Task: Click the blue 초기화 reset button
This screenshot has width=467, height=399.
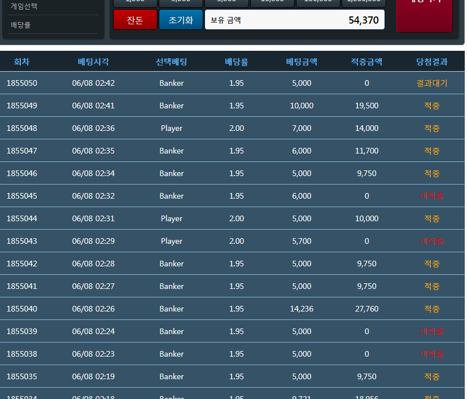Action: (181, 20)
